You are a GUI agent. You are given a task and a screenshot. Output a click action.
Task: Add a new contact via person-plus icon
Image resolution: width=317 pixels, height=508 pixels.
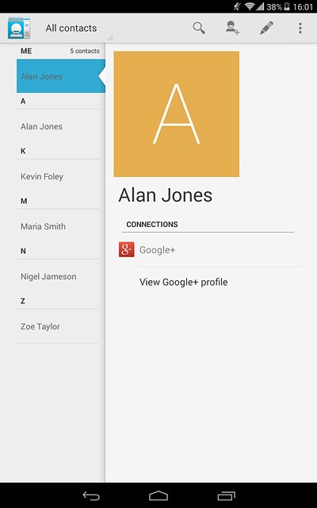pyautogui.click(x=232, y=29)
